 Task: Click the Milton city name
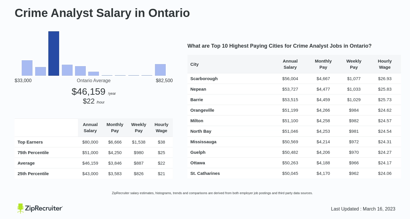point(197,120)
